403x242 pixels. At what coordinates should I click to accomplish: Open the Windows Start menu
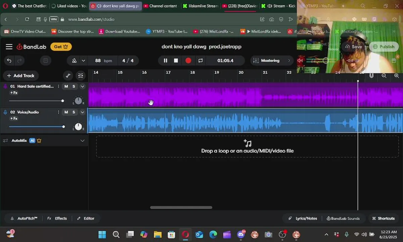click(x=102, y=234)
